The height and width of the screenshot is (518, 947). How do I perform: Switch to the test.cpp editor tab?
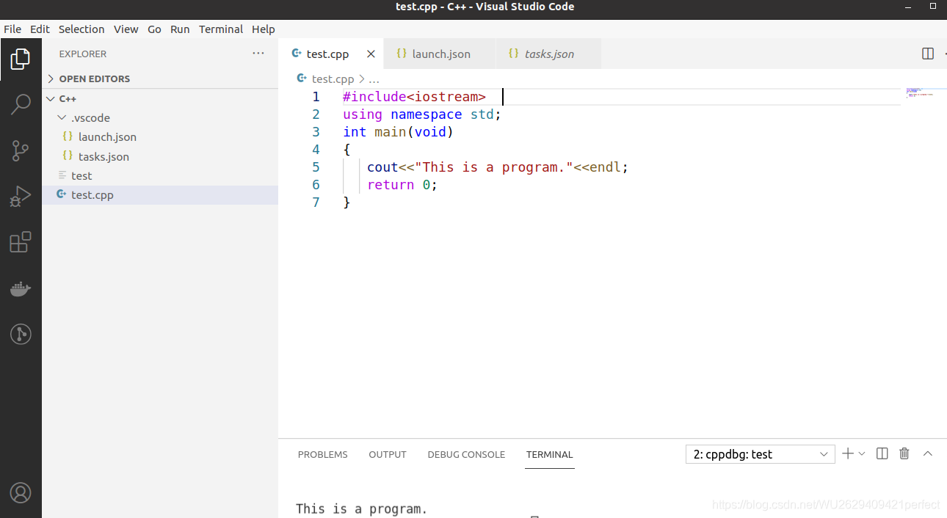click(x=332, y=54)
